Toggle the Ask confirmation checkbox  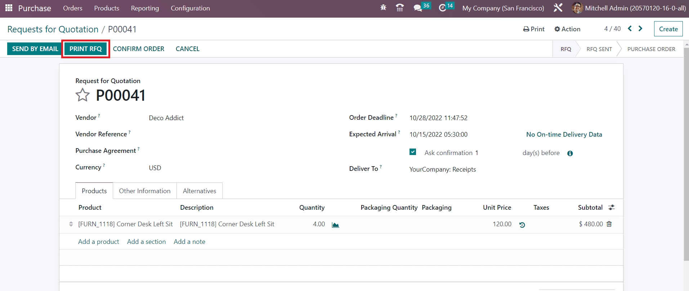[413, 152]
